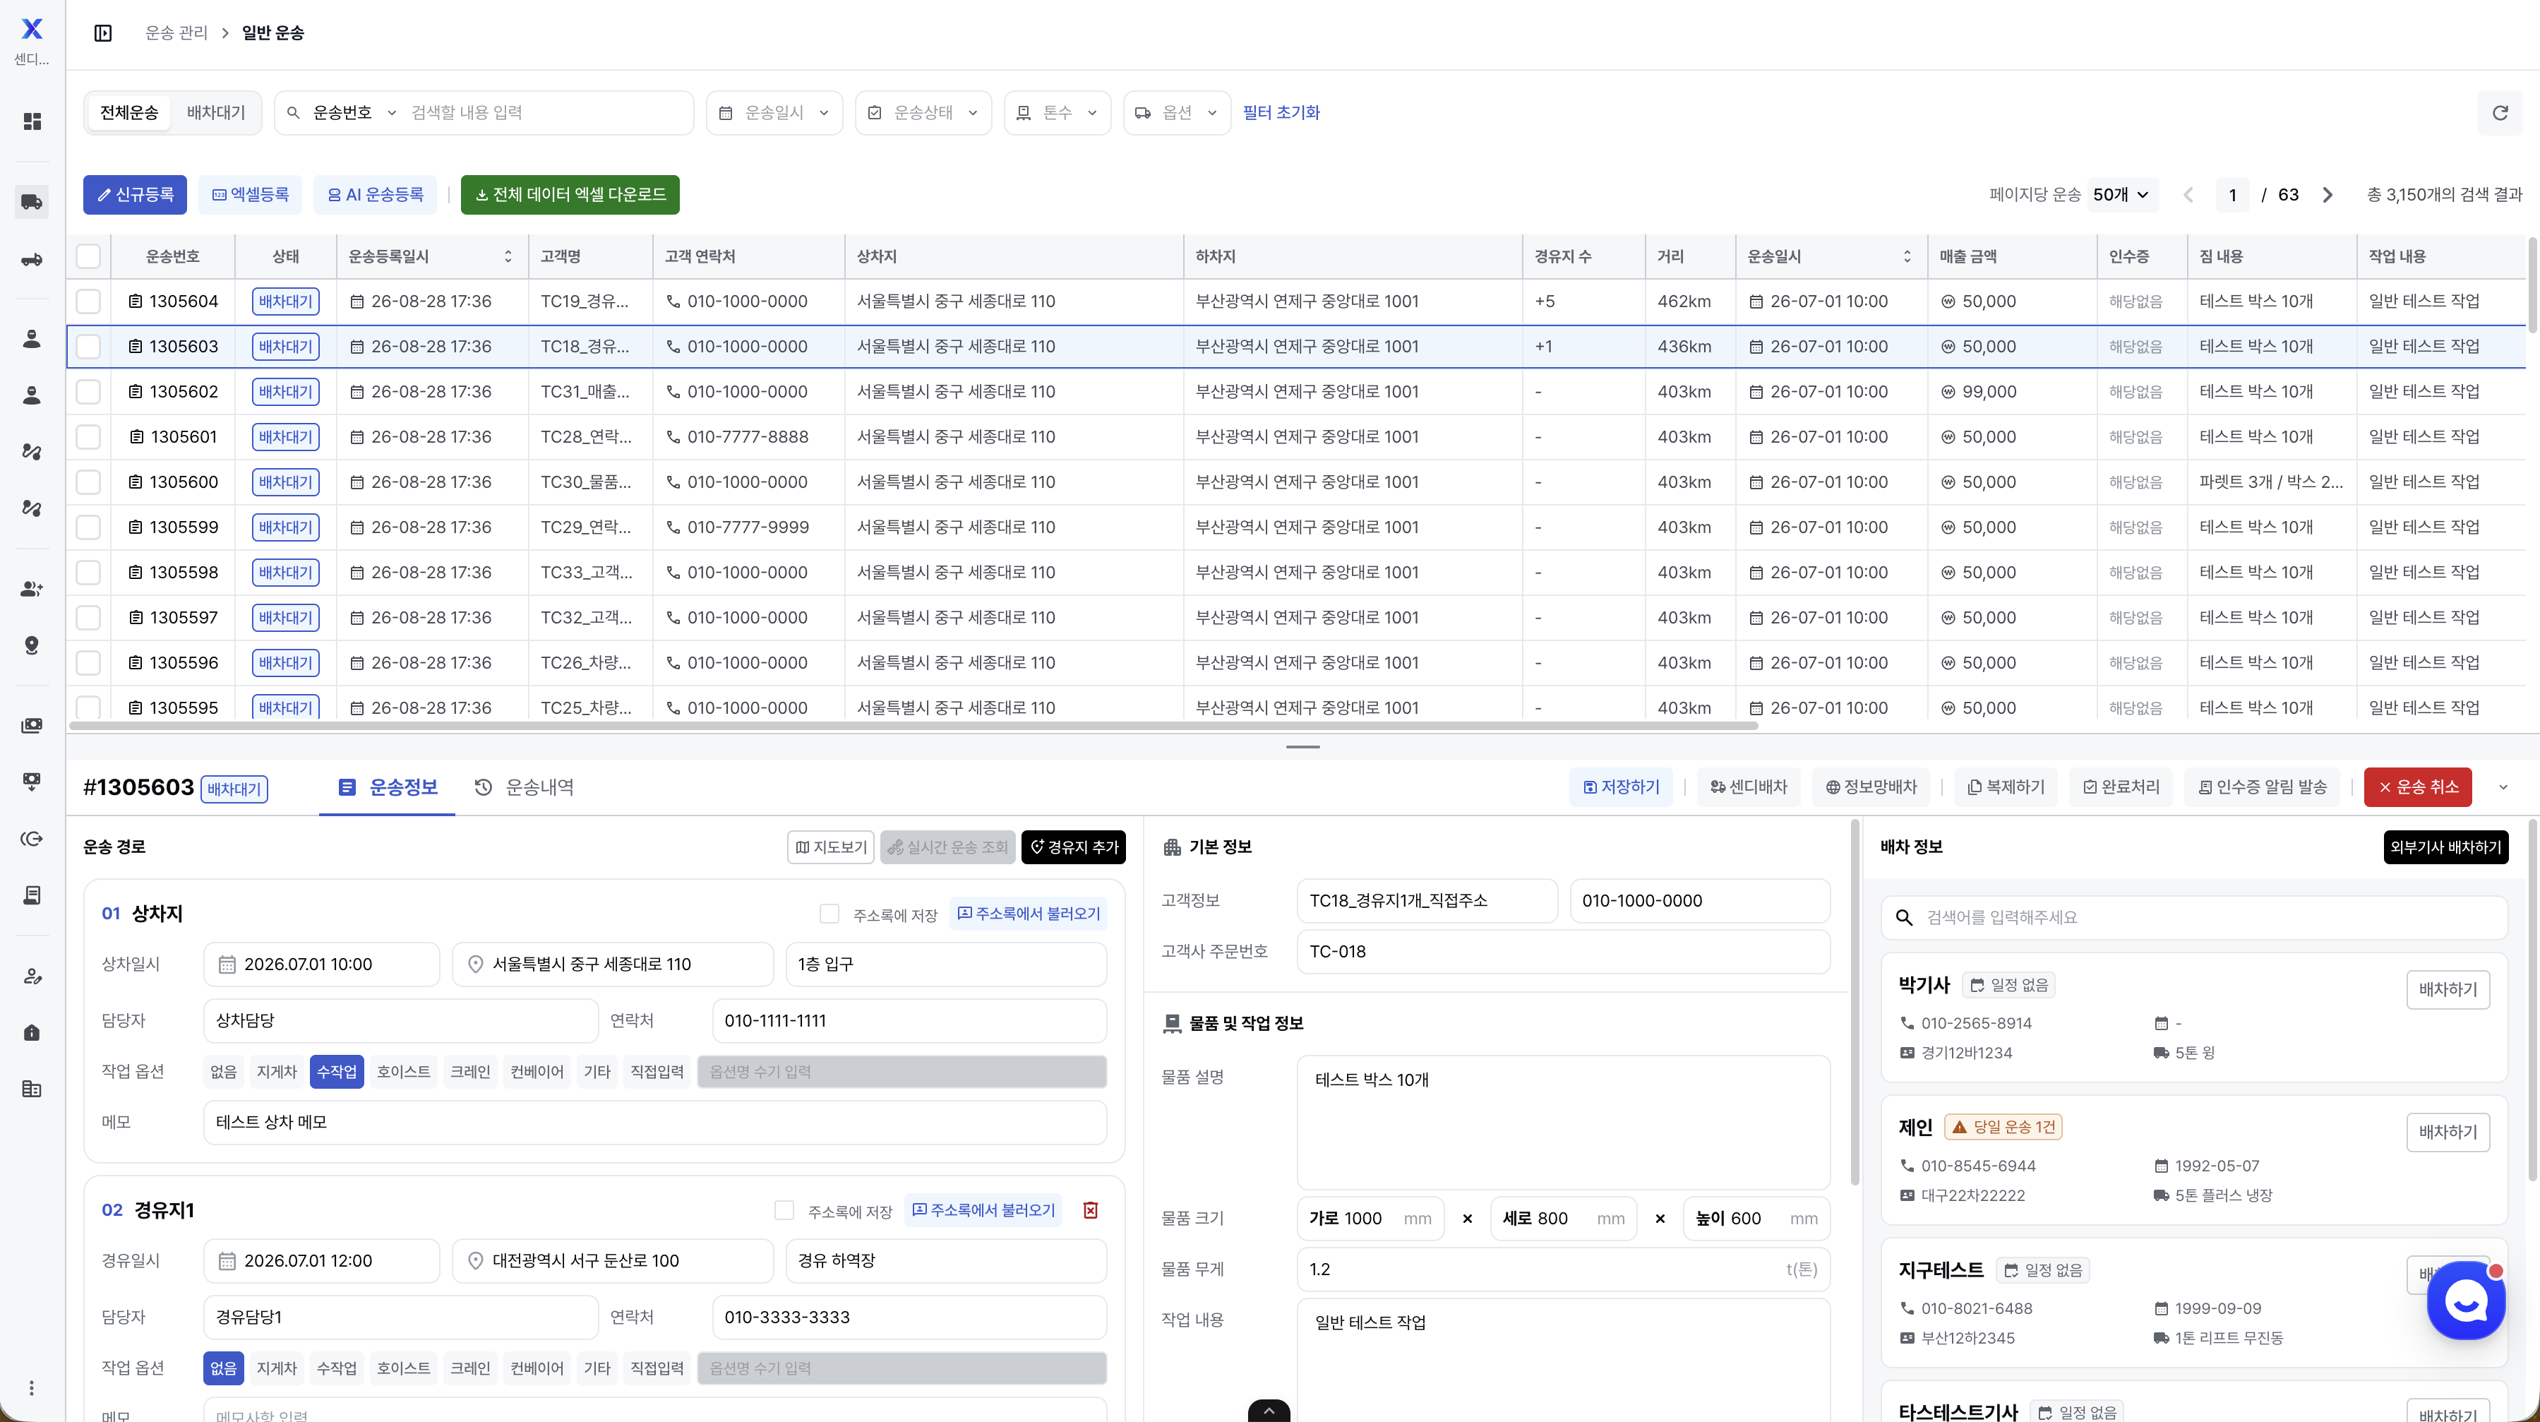Open the building list icon in the sidebar
Screen dimensions: 2540x1422
[32, 1089]
